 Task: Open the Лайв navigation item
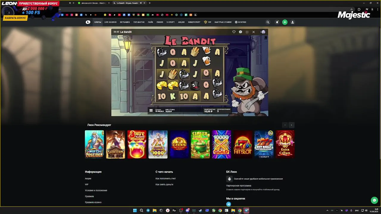click(150, 22)
